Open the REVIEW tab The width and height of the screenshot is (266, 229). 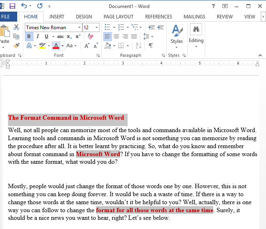[225, 17]
